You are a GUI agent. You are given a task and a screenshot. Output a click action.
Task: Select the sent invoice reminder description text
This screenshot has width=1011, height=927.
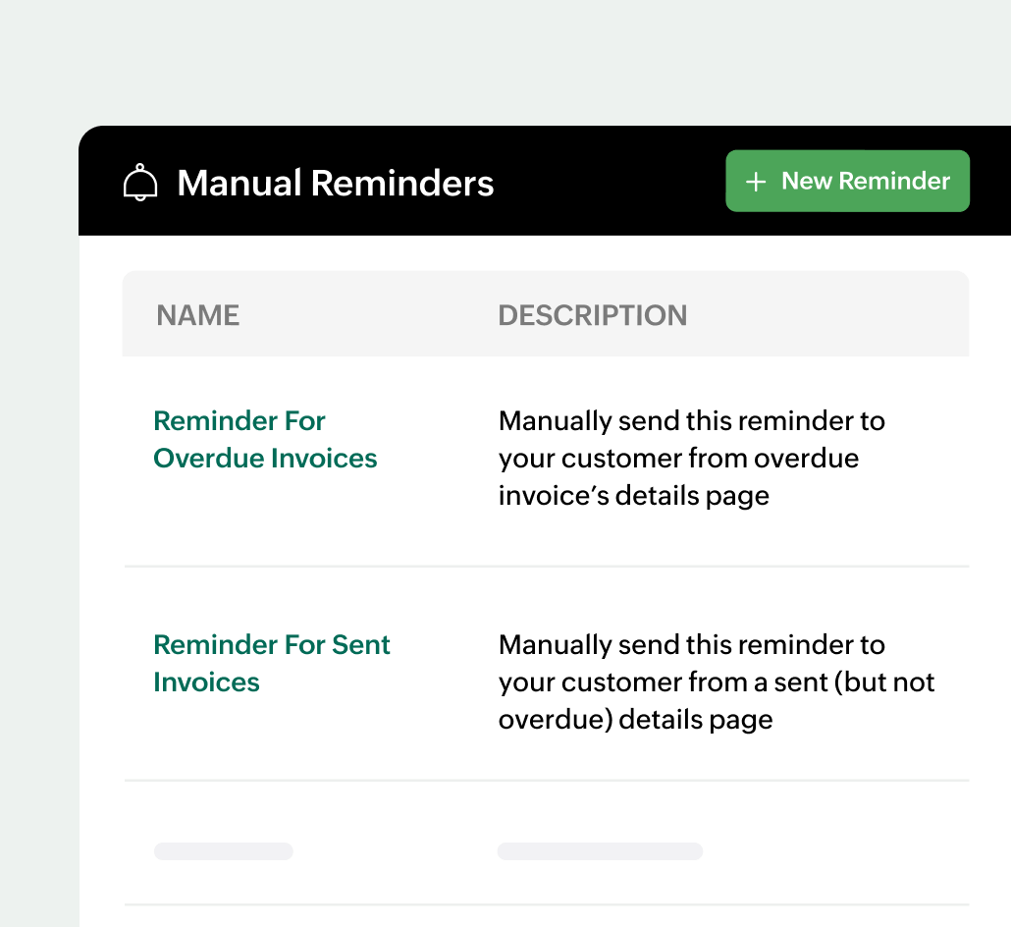coord(716,682)
